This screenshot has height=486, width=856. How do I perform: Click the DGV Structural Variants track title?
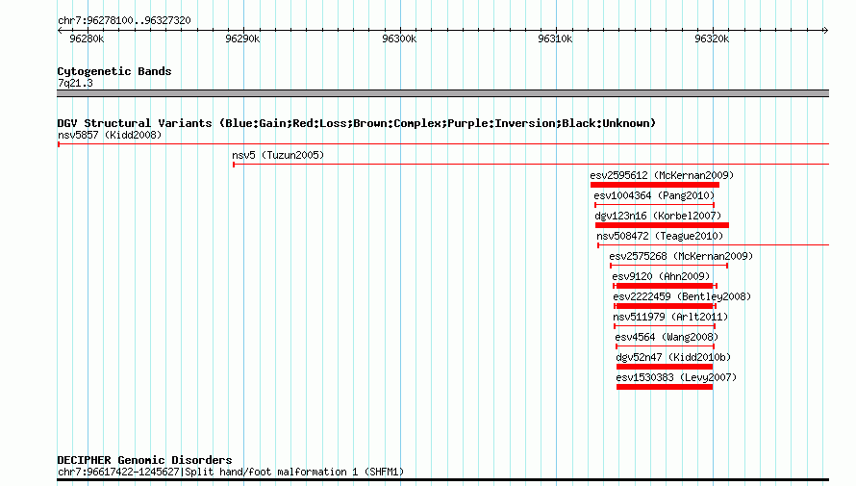(357, 123)
